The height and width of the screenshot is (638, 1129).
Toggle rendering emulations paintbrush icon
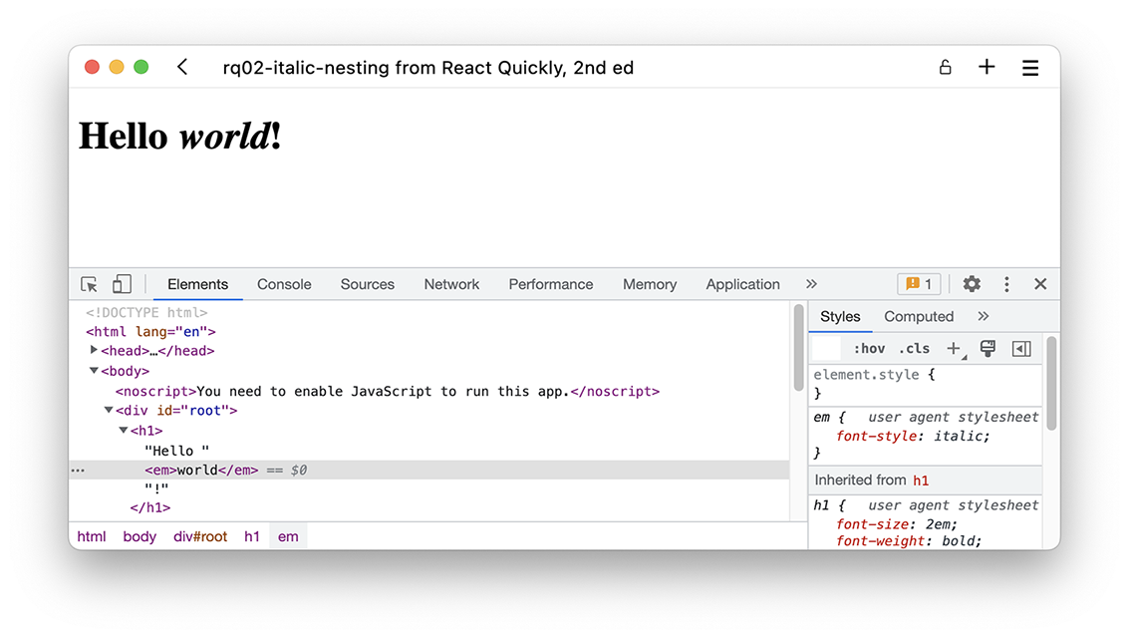[x=988, y=348]
